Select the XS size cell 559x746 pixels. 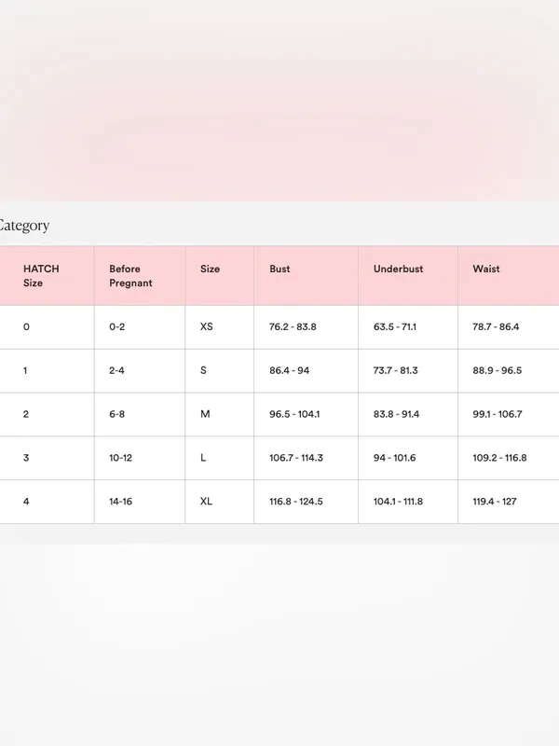(x=206, y=327)
